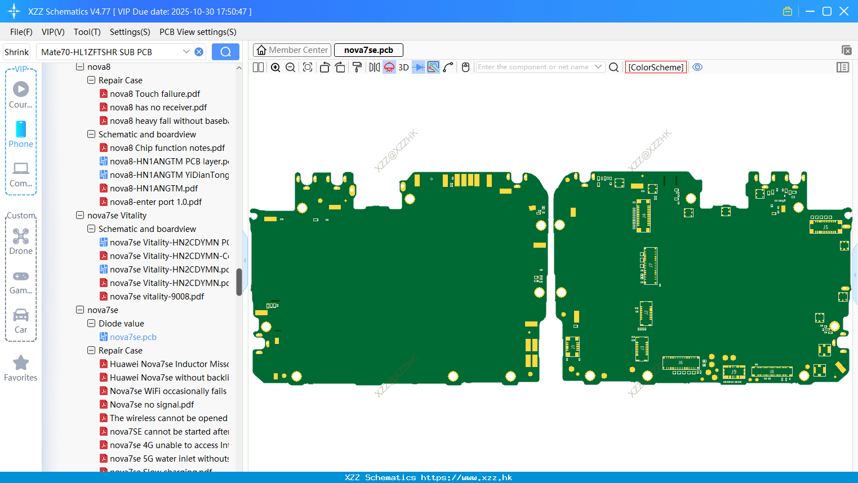Rotate the board counterclockwise

pyautogui.click(x=324, y=67)
